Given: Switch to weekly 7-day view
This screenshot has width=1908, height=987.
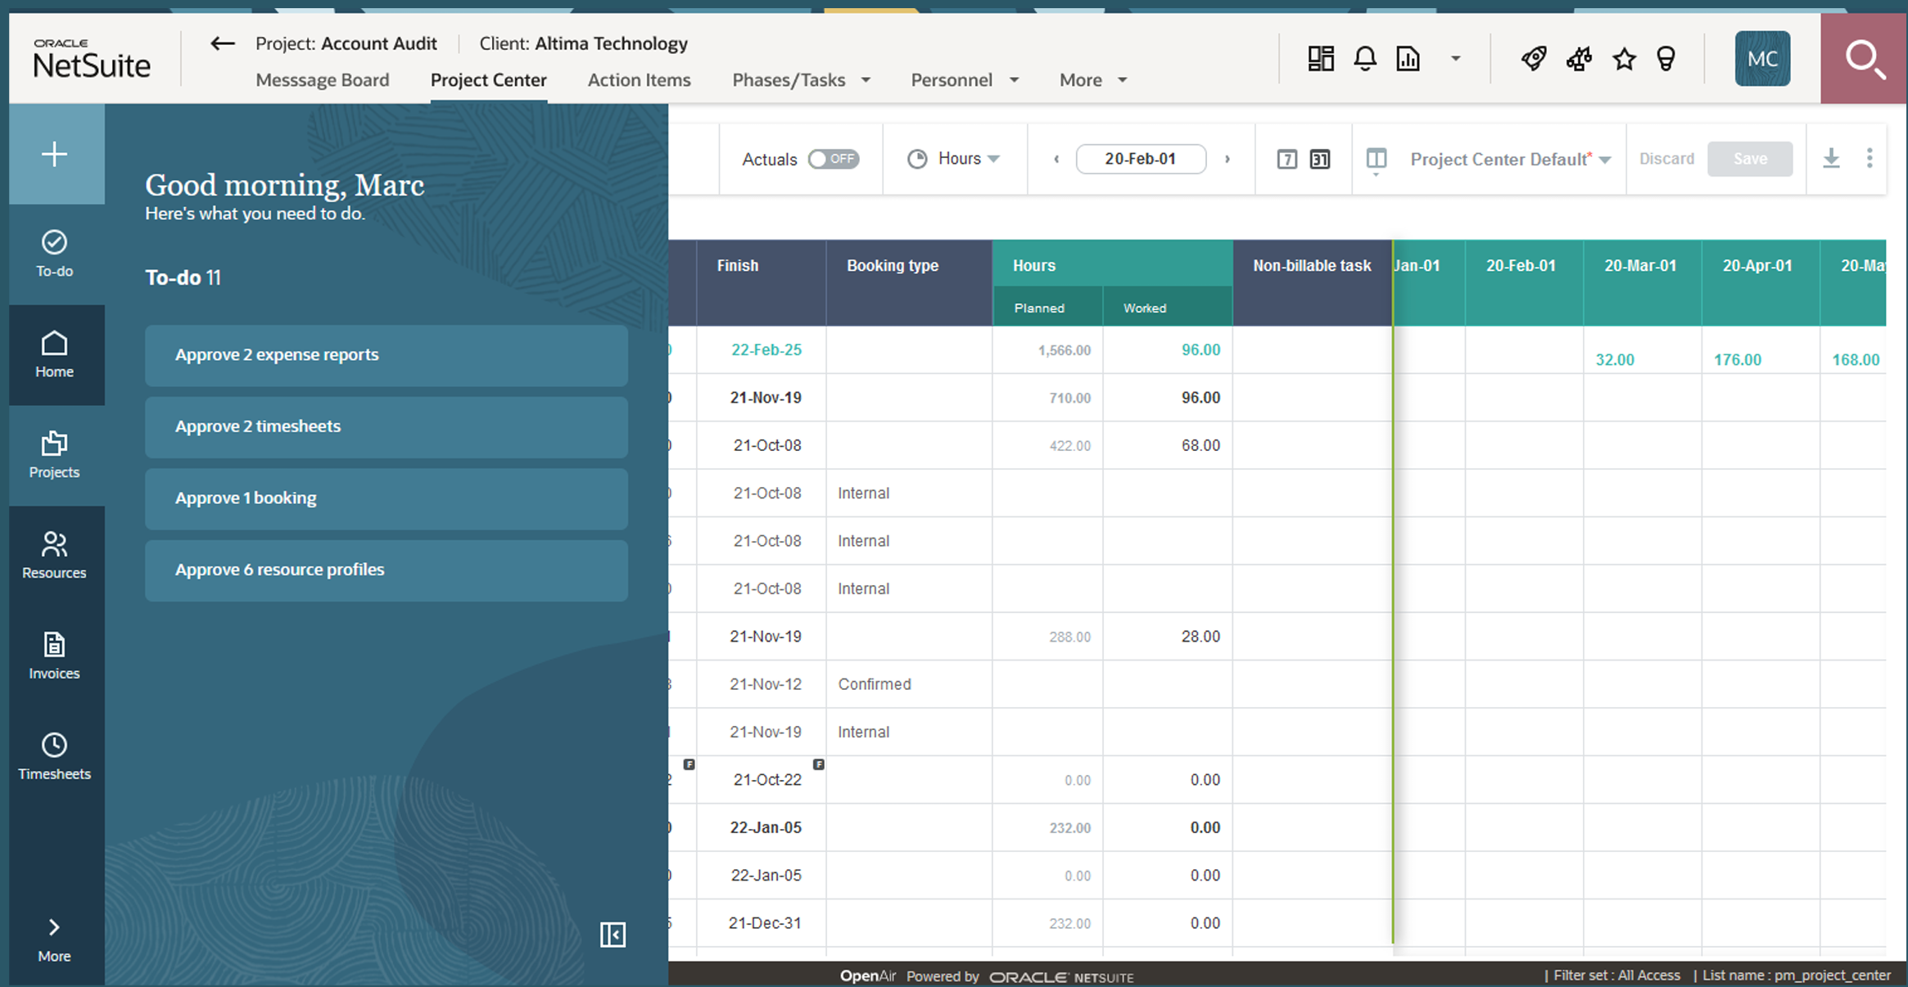Looking at the screenshot, I should coord(1286,159).
